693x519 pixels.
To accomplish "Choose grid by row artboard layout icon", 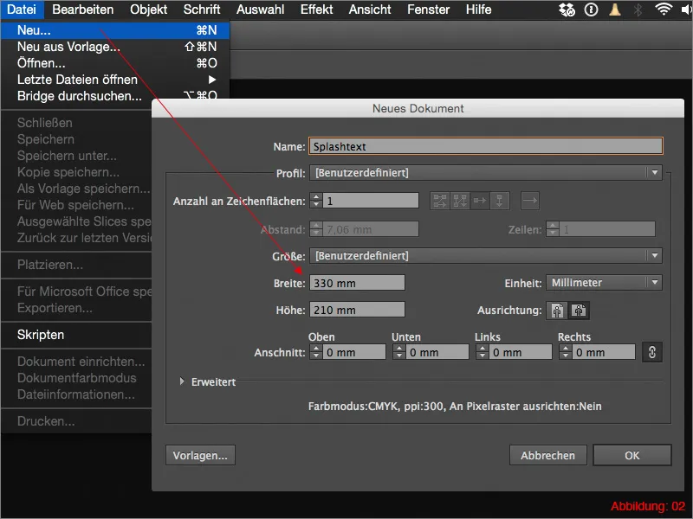I will click(x=440, y=201).
